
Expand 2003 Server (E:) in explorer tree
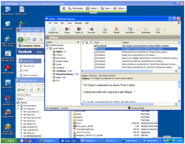(21, 118)
